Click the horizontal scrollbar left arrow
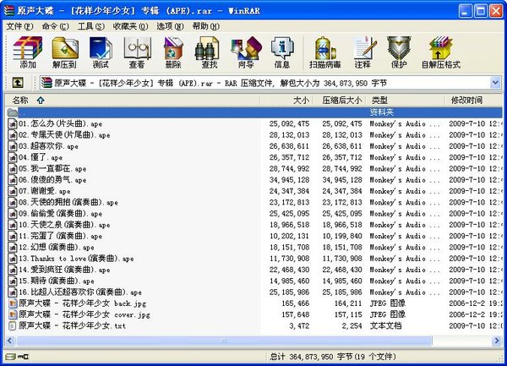 pyautogui.click(x=9, y=341)
